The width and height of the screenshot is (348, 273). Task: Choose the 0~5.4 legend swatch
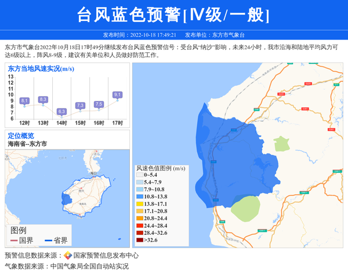coord(140,174)
